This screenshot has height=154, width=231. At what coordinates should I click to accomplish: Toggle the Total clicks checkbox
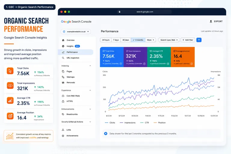click(x=103, y=51)
